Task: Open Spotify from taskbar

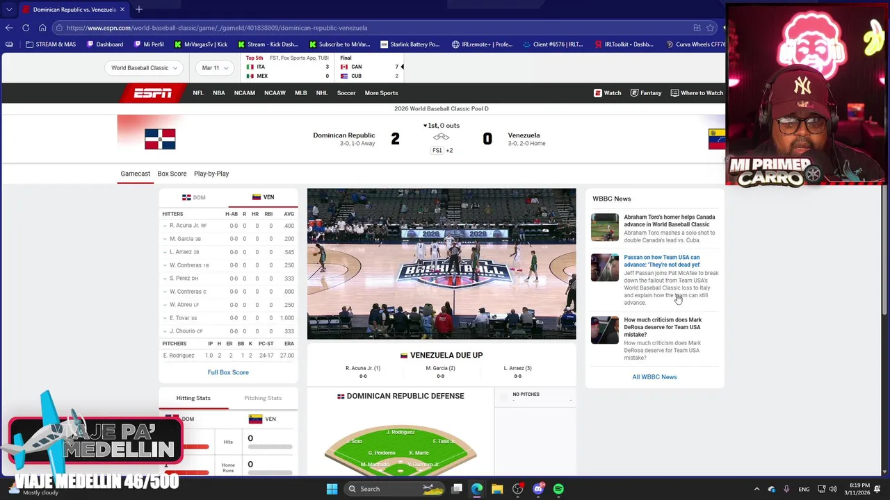Action: coord(558,489)
